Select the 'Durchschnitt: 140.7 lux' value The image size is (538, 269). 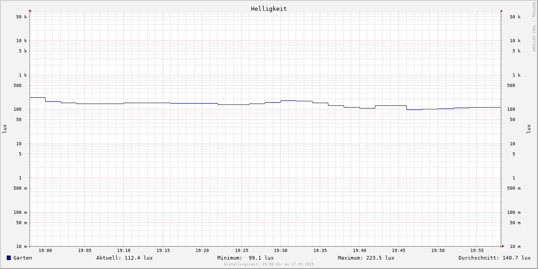tap(495, 258)
